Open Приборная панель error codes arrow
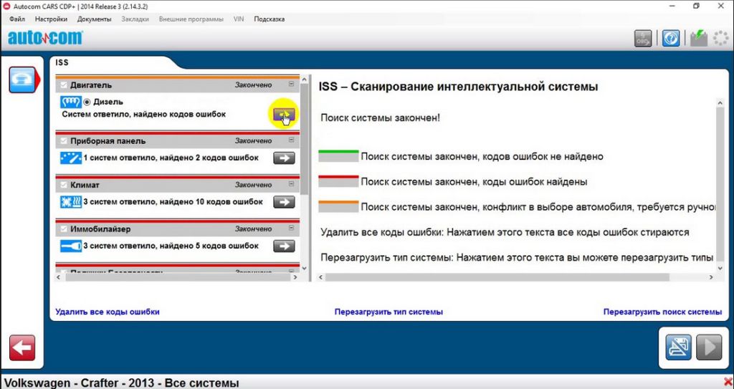Screen dimensions: 734x389 (284, 158)
